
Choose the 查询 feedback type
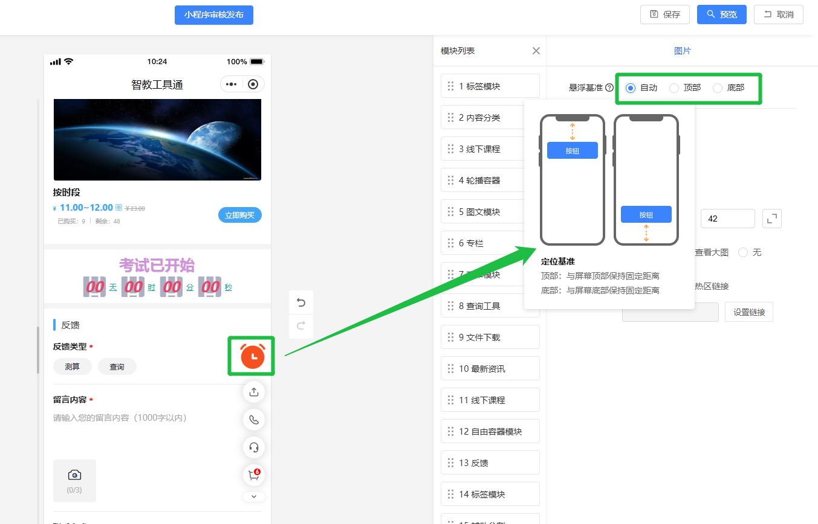coord(117,366)
